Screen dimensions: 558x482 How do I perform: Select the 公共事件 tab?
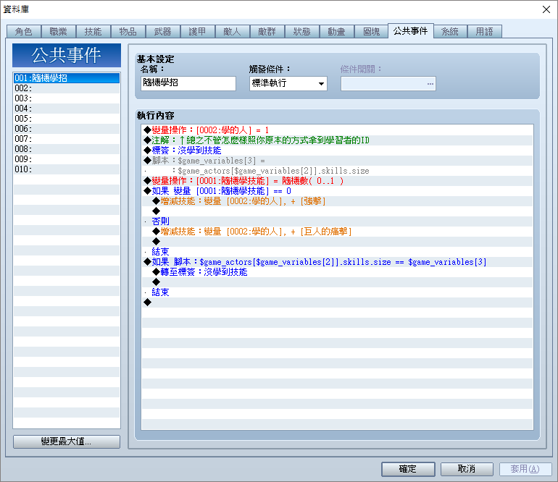point(411,31)
